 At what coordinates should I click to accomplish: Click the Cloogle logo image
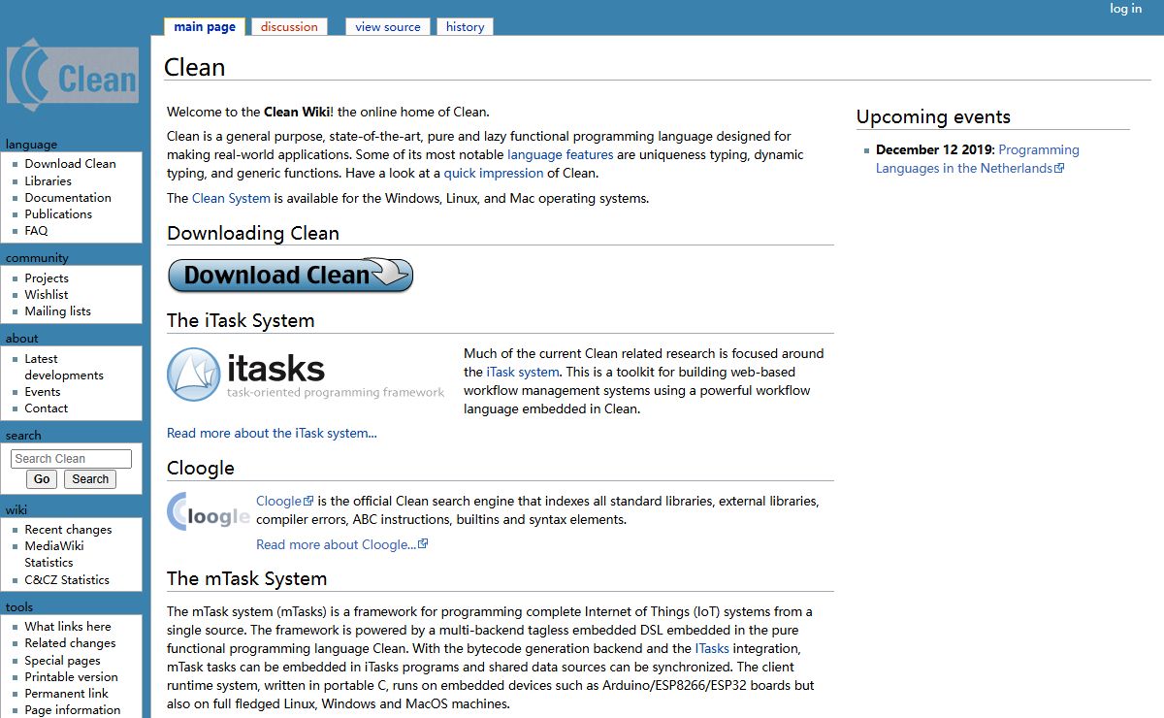pyautogui.click(x=208, y=511)
